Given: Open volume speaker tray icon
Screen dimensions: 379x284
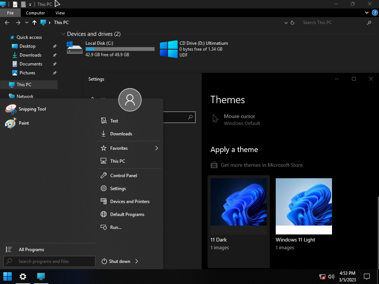Looking at the screenshot, I should tap(331, 277).
